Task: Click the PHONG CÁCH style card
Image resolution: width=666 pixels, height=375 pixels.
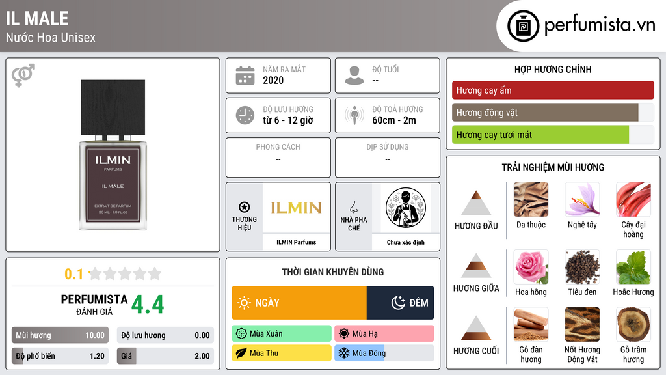Action: tap(278, 158)
